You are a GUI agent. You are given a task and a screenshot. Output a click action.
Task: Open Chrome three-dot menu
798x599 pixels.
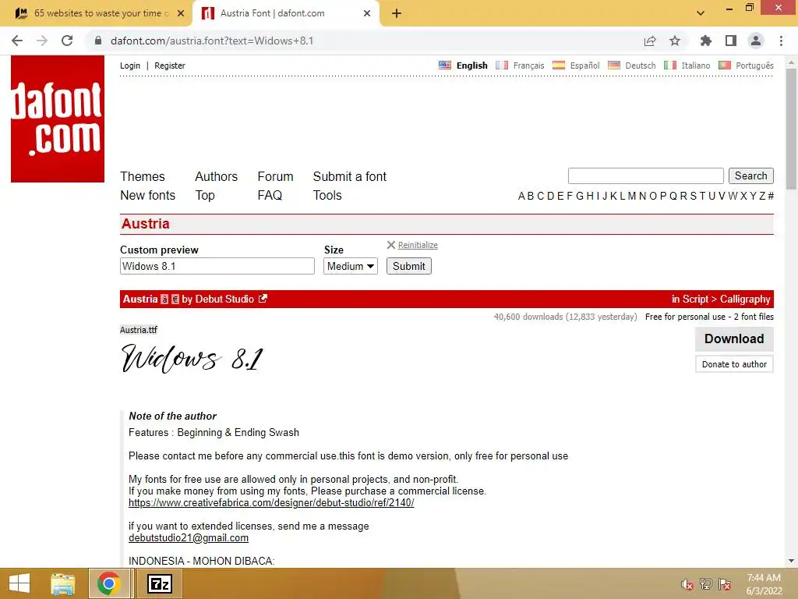coord(781,41)
